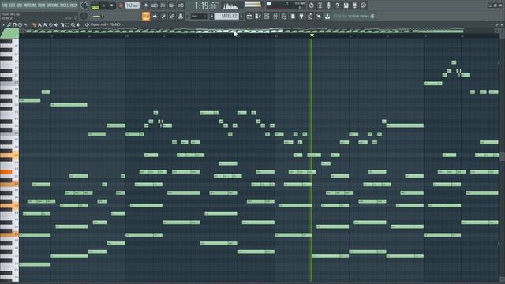505x284 pixels.
Task: Select the piano roll playback scrub speaker tool
Action: click(x=79, y=24)
